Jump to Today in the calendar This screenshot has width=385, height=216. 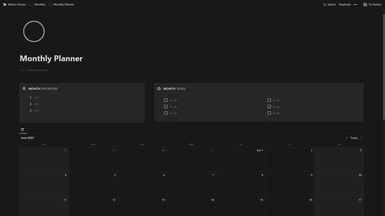click(x=354, y=138)
